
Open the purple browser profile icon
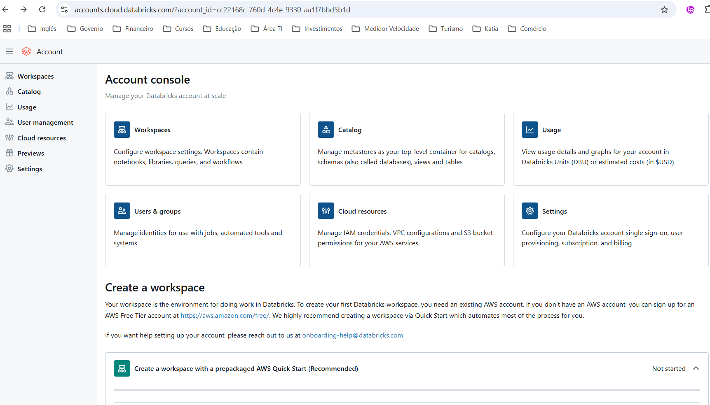click(690, 9)
